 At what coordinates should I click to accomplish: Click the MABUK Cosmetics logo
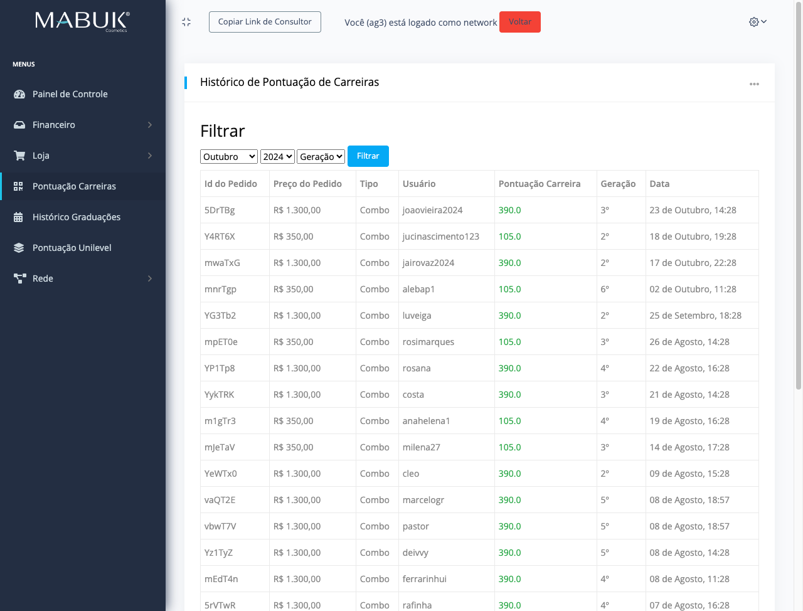(x=82, y=21)
